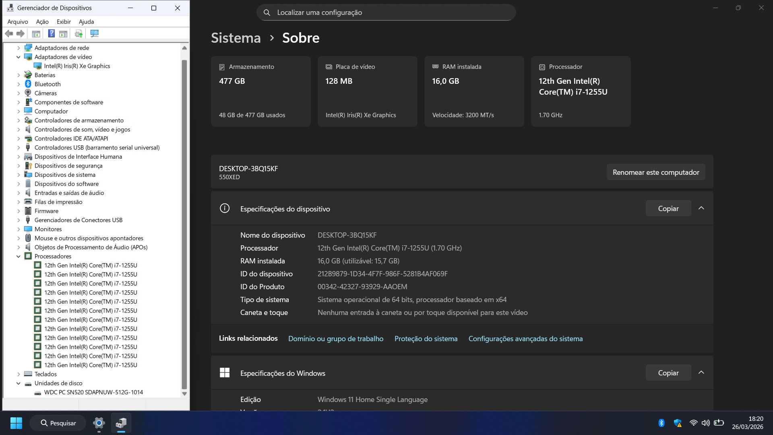Click the taskbar clock showing 18:20
Image resolution: width=773 pixels, height=435 pixels.
click(748, 423)
